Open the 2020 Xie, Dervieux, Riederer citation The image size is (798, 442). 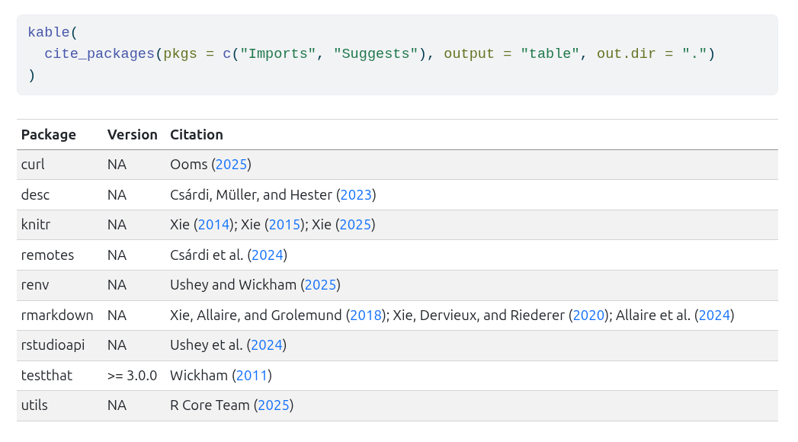[588, 315]
